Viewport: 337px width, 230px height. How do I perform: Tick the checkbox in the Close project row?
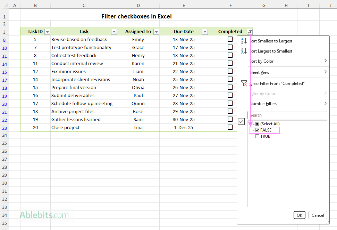pos(230,127)
